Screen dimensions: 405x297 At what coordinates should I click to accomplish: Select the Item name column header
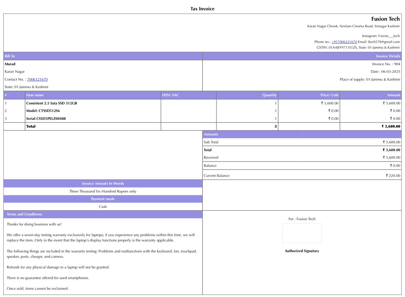(x=35, y=95)
